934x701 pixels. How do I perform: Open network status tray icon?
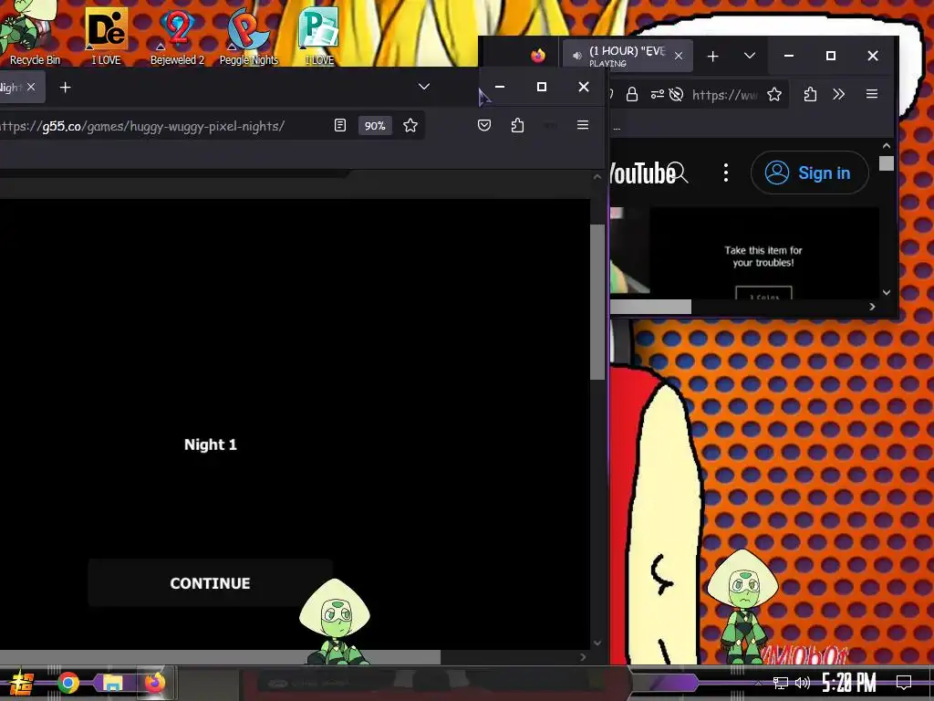pos(781,683)
